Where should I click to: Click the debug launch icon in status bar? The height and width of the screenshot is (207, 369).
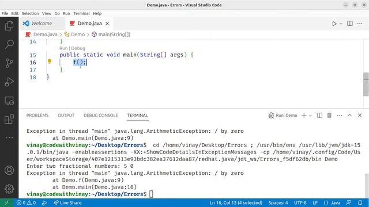tap(44, 203)
